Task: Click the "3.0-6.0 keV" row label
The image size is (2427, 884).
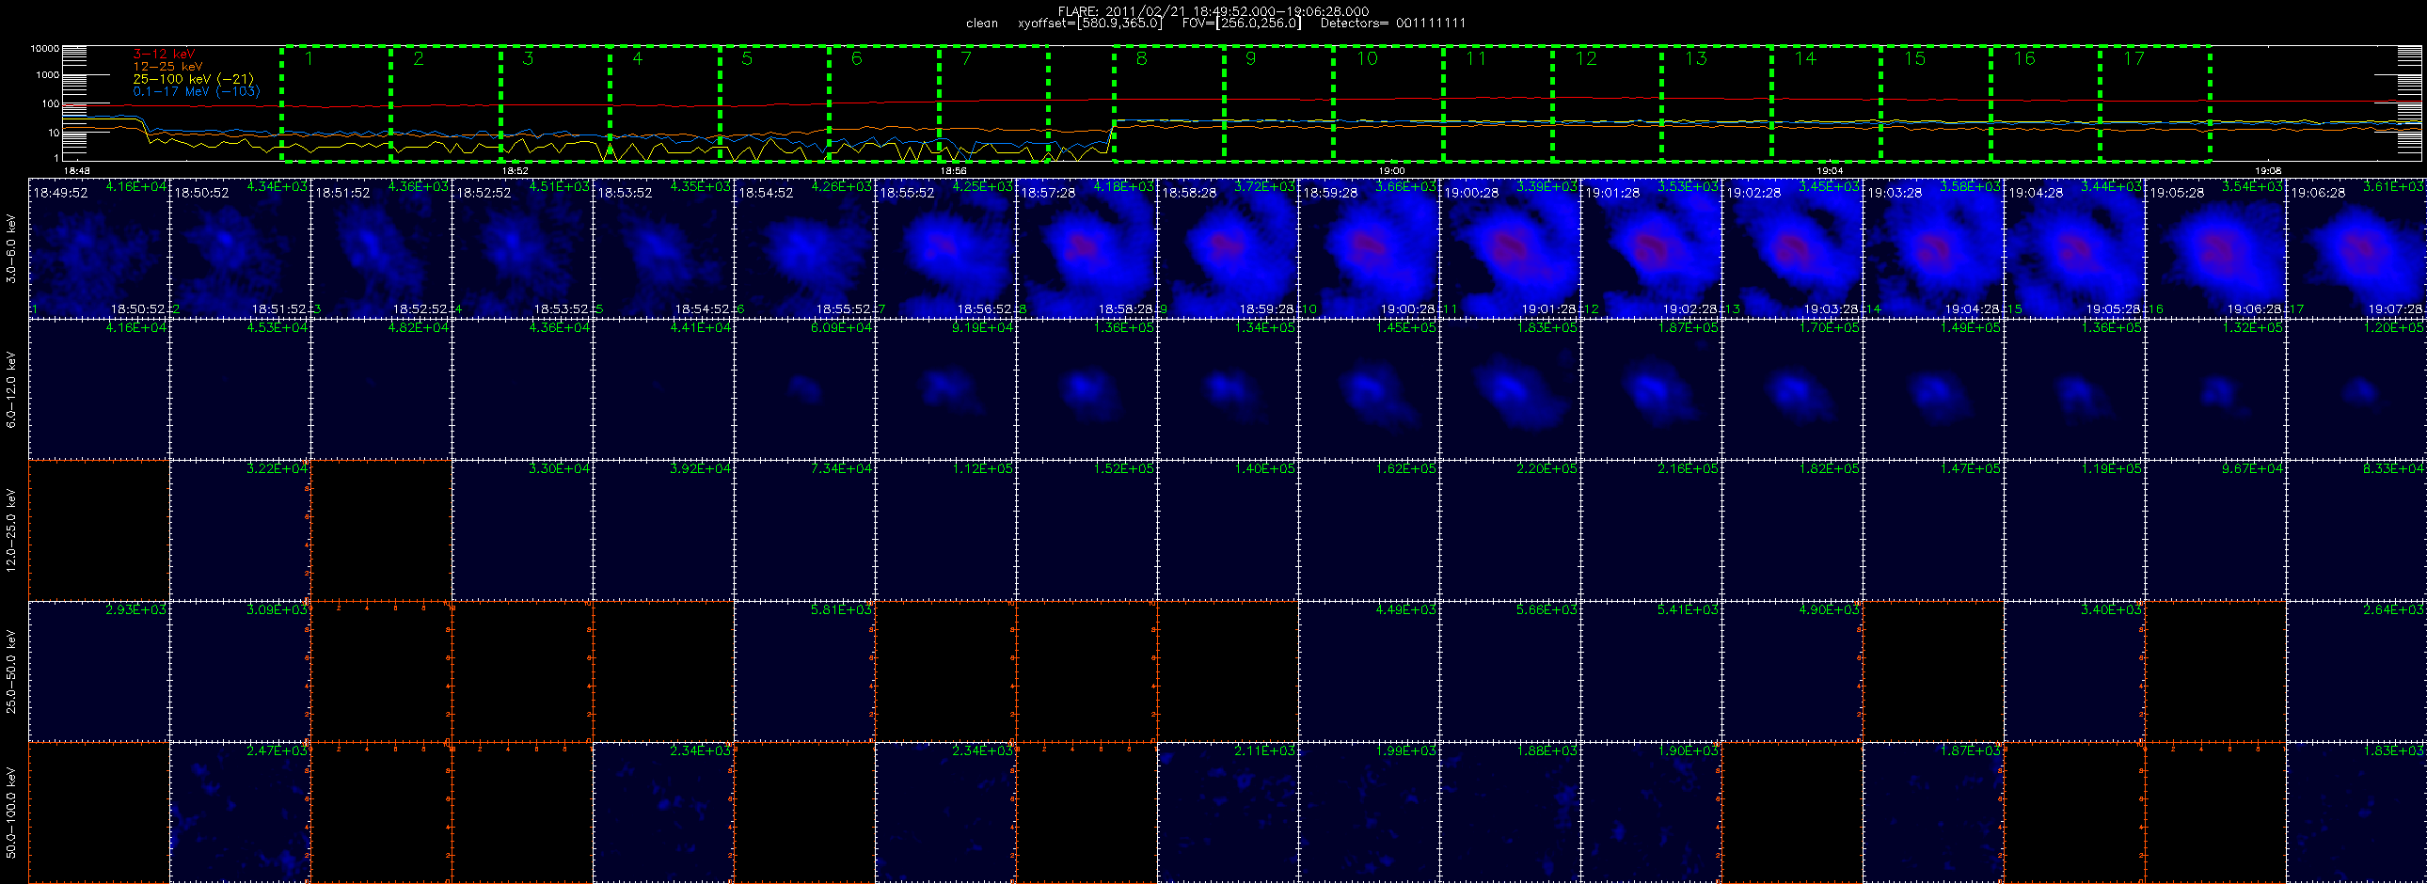Action: pos(11,248)
